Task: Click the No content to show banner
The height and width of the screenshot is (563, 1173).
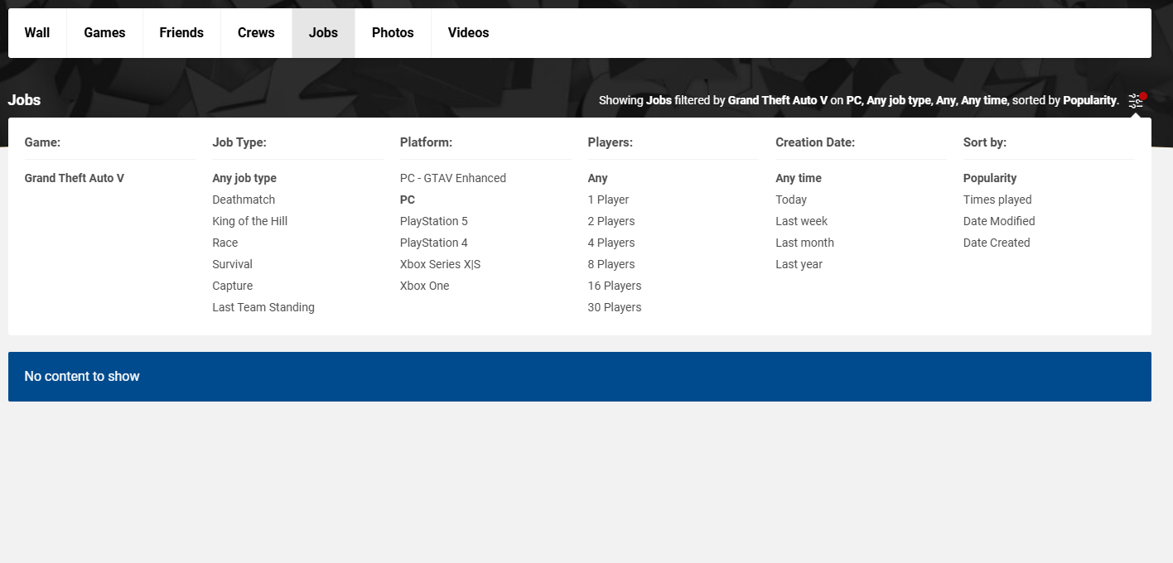Action: pyautogui.click(x=580, y=377)
